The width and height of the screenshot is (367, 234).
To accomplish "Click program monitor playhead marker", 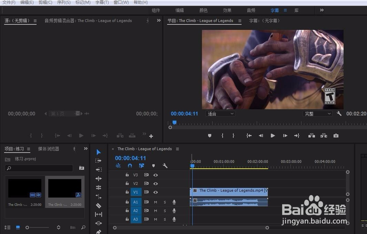I will pos(174,122).
